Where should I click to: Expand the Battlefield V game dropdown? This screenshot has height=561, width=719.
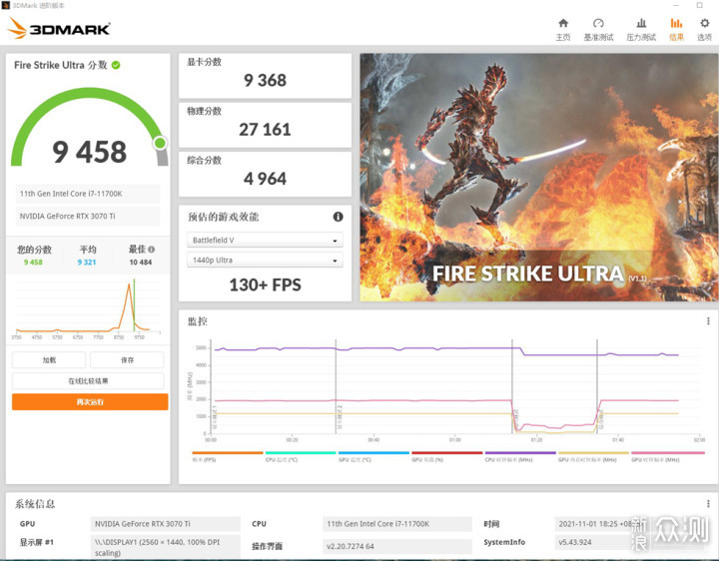(x=265, y=241)
